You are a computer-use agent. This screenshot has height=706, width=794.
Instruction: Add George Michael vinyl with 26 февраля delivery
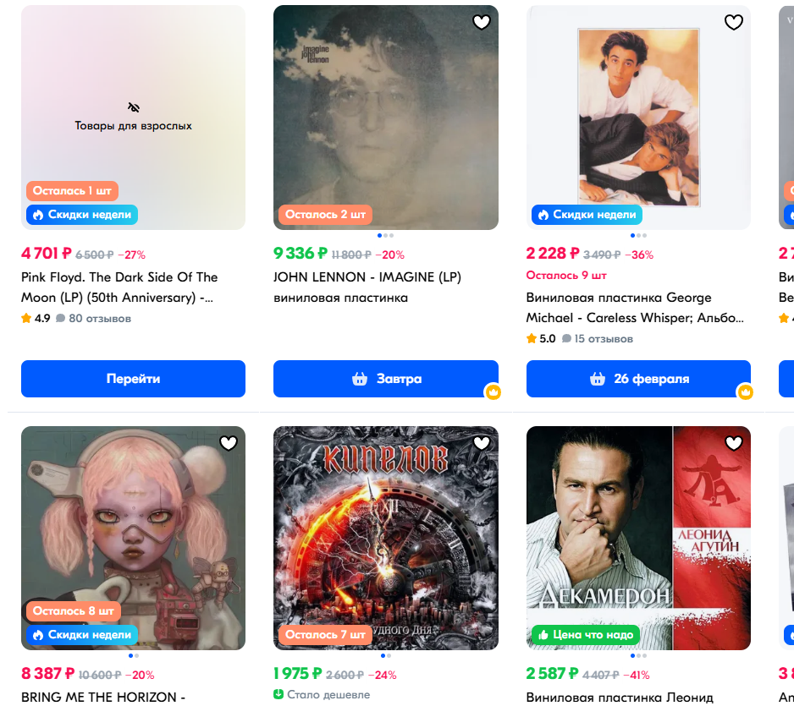(x=638, y=379)
